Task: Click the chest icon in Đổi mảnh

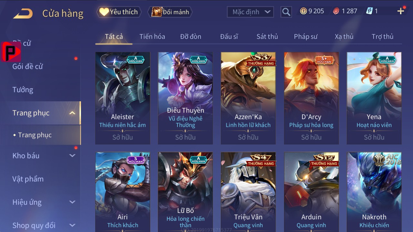Action: click(156, 12)
